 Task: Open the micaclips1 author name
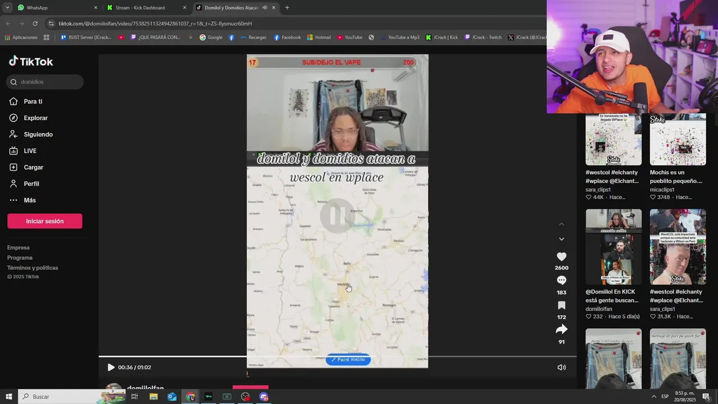click(x=662, y=190)
